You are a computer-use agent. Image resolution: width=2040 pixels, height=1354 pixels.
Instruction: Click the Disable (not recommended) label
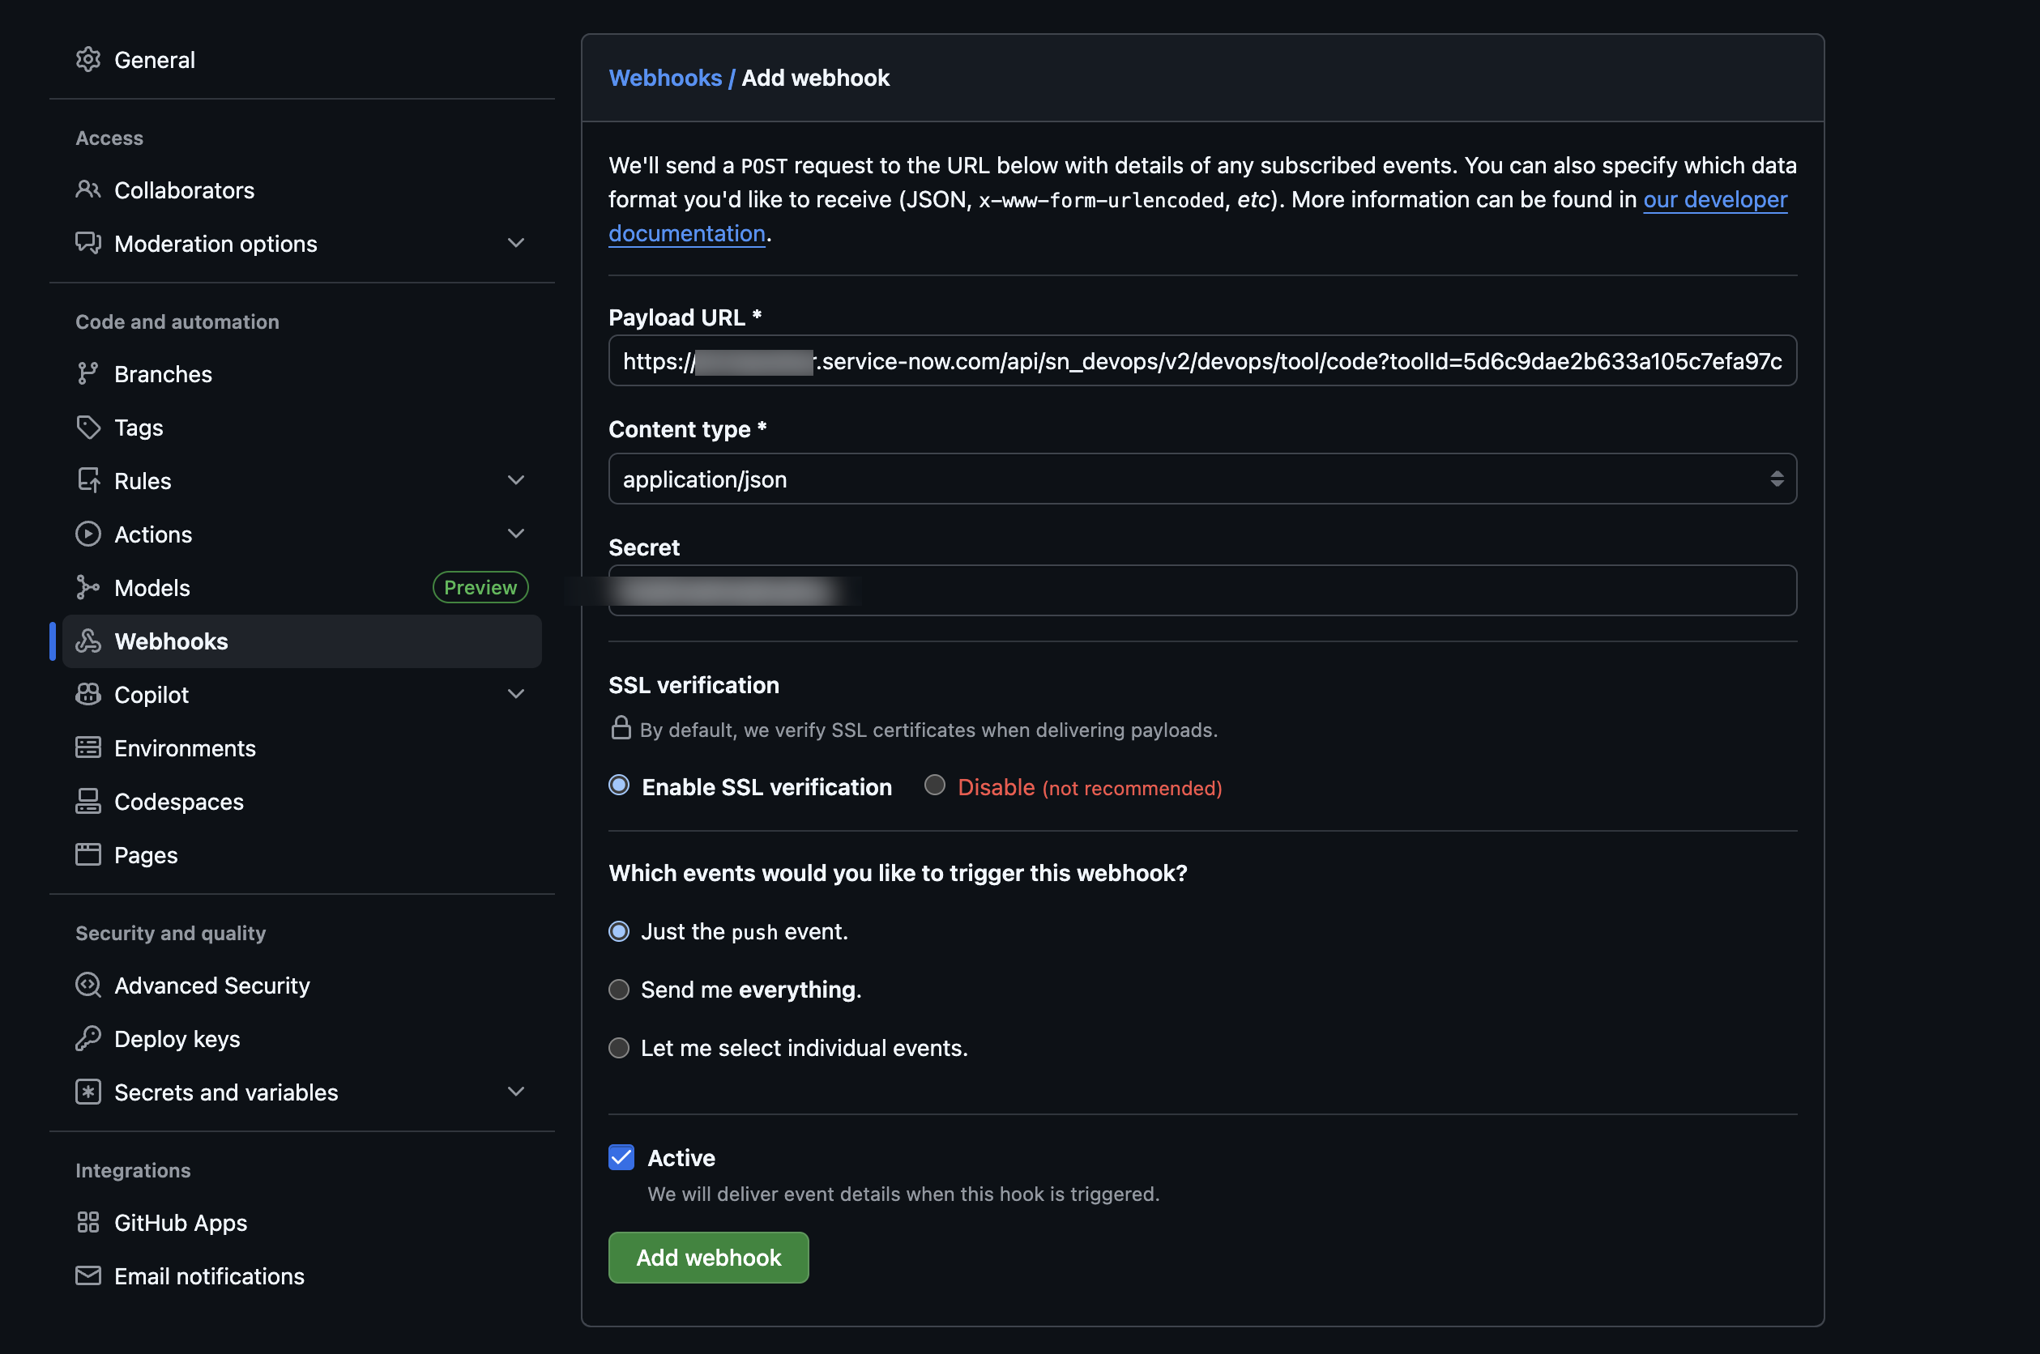tap(1090, 787)
